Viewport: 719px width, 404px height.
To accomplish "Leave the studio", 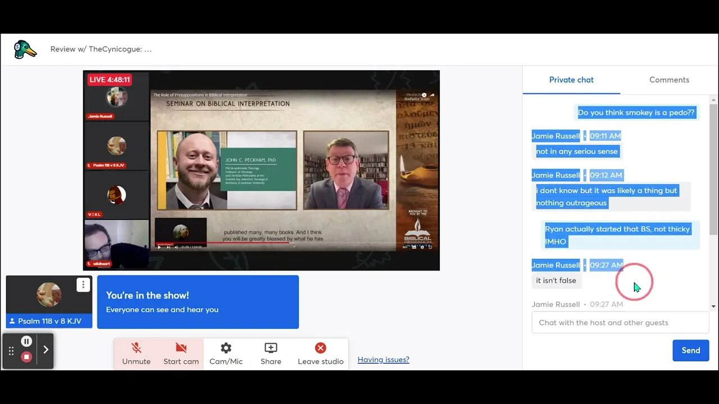I will click(x=320, y=354).
